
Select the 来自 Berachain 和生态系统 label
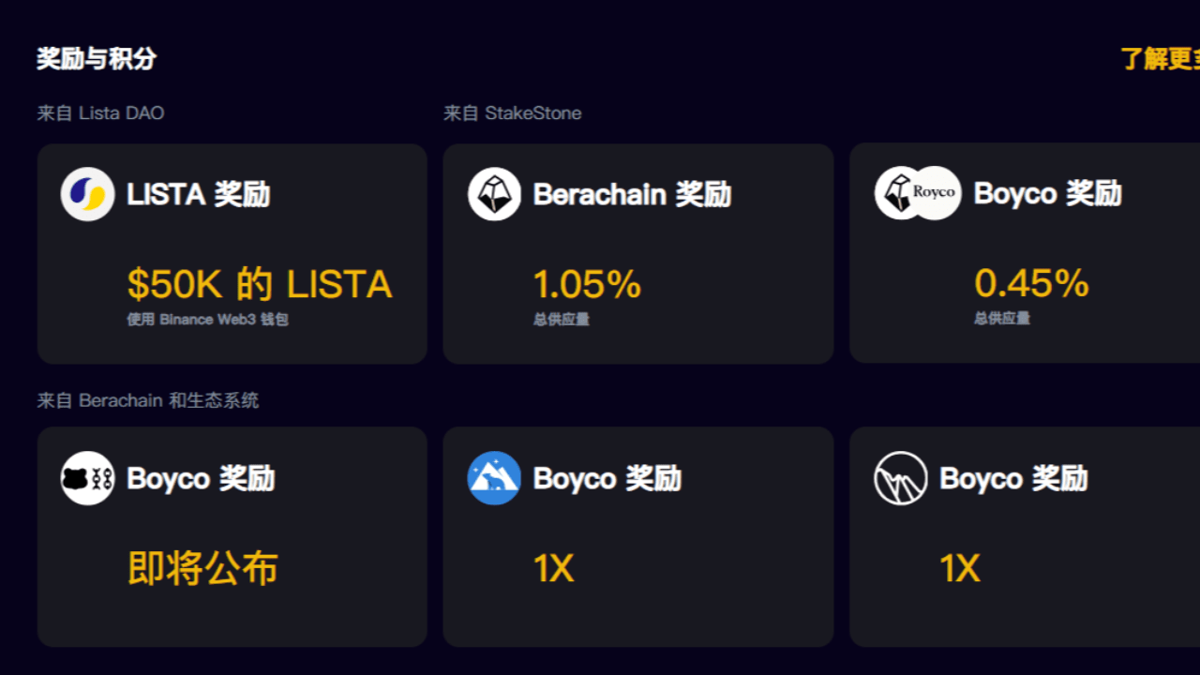148,400
